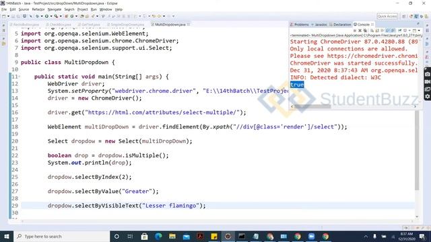This screenshot has height=242, width=431.
Task: Click 'isMultiple()' in line 22
Action: click(x=145, y=155)
